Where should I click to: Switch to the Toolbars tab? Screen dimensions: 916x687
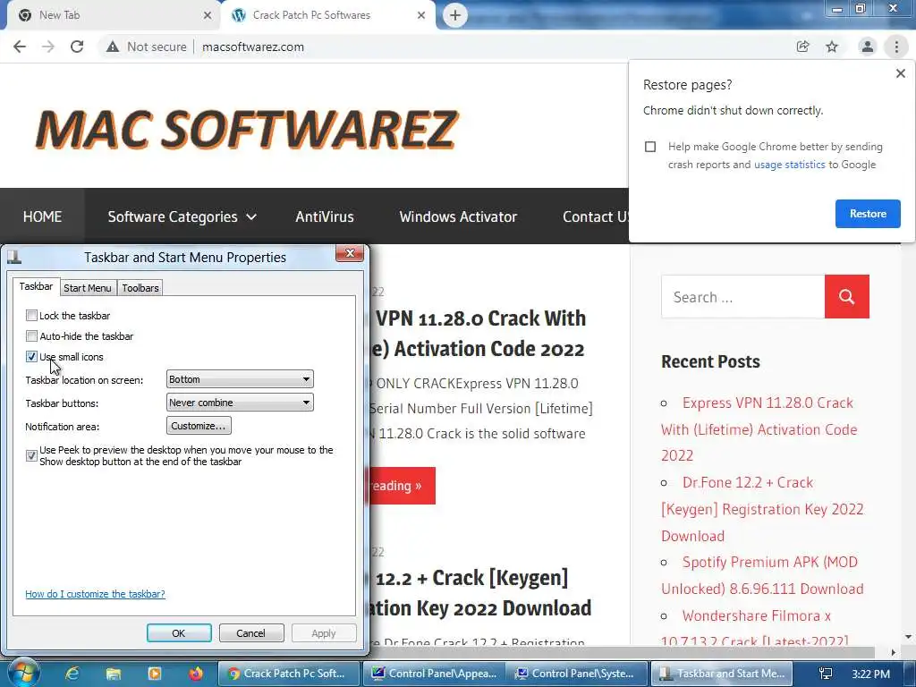point(140,288)
